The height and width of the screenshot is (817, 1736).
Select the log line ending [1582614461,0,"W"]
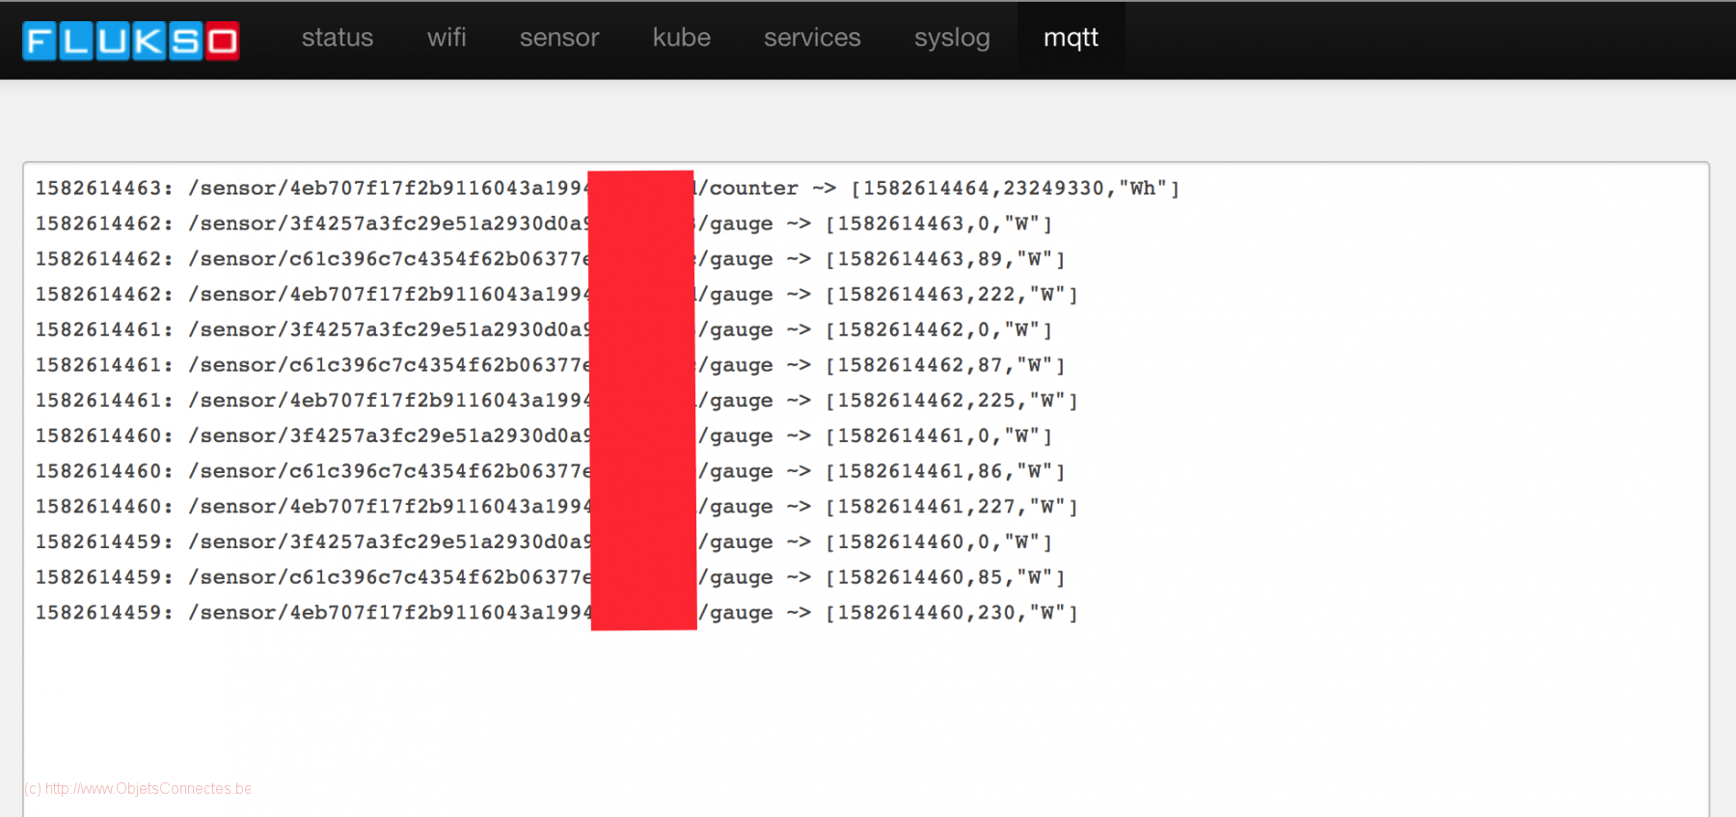pos(544,435)
